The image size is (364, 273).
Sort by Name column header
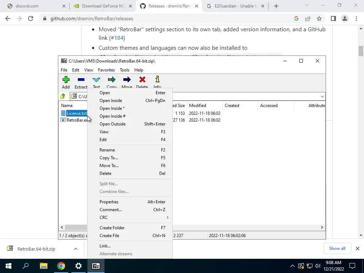click(x=67, y=105)
